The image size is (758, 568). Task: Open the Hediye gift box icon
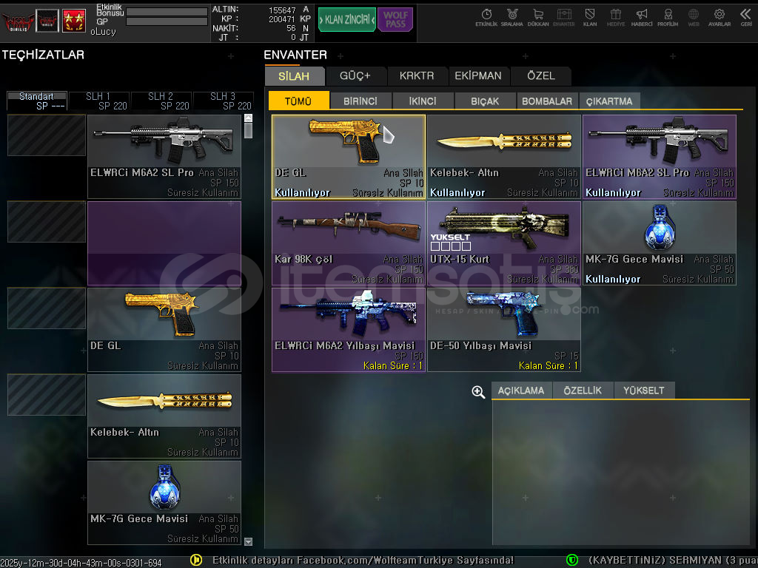pyautogui.click(x=615, y=18)
